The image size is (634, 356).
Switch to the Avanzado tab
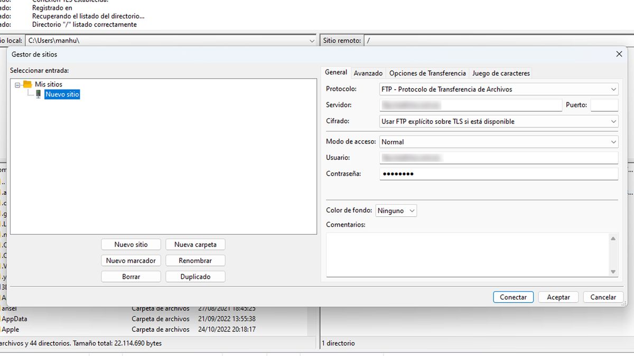[368, 73]
